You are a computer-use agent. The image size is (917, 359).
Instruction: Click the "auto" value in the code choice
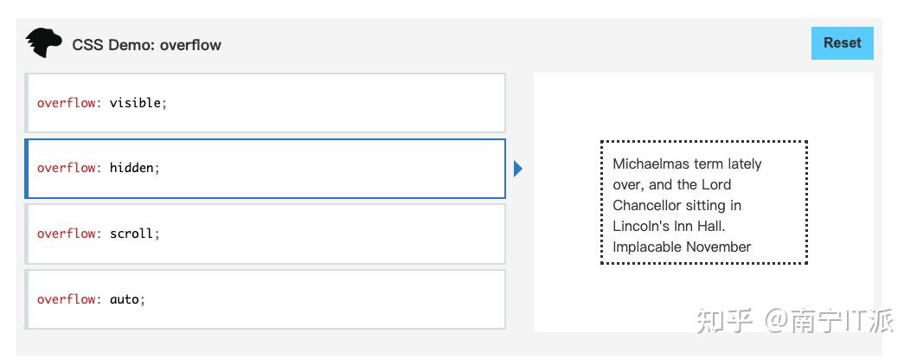pos(125,299)
